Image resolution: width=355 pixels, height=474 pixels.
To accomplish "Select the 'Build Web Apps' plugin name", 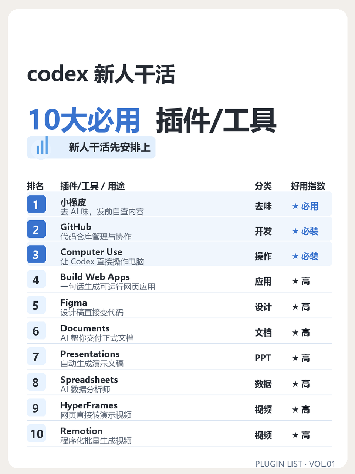I will pos(95,277).
